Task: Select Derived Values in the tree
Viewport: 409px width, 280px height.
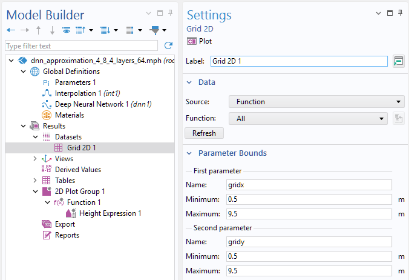Action: [77, 170]
